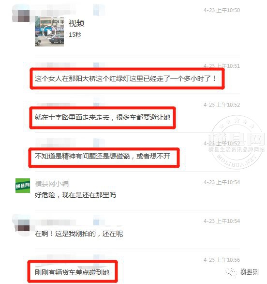Click the 4-23 上午10:54 timestamp by 横县网小编
267x284 pixels.
(x=222, y=182)
